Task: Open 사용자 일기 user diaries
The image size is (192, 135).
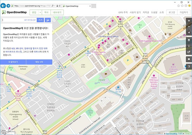Action: point(135,12)
